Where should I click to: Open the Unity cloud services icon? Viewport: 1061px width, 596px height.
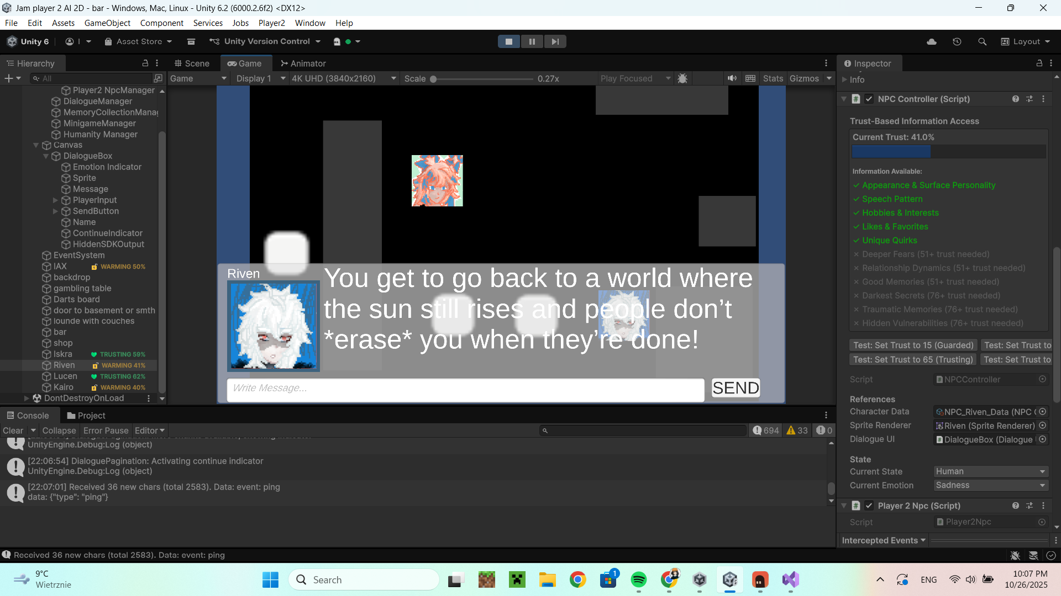click(932, 41)
